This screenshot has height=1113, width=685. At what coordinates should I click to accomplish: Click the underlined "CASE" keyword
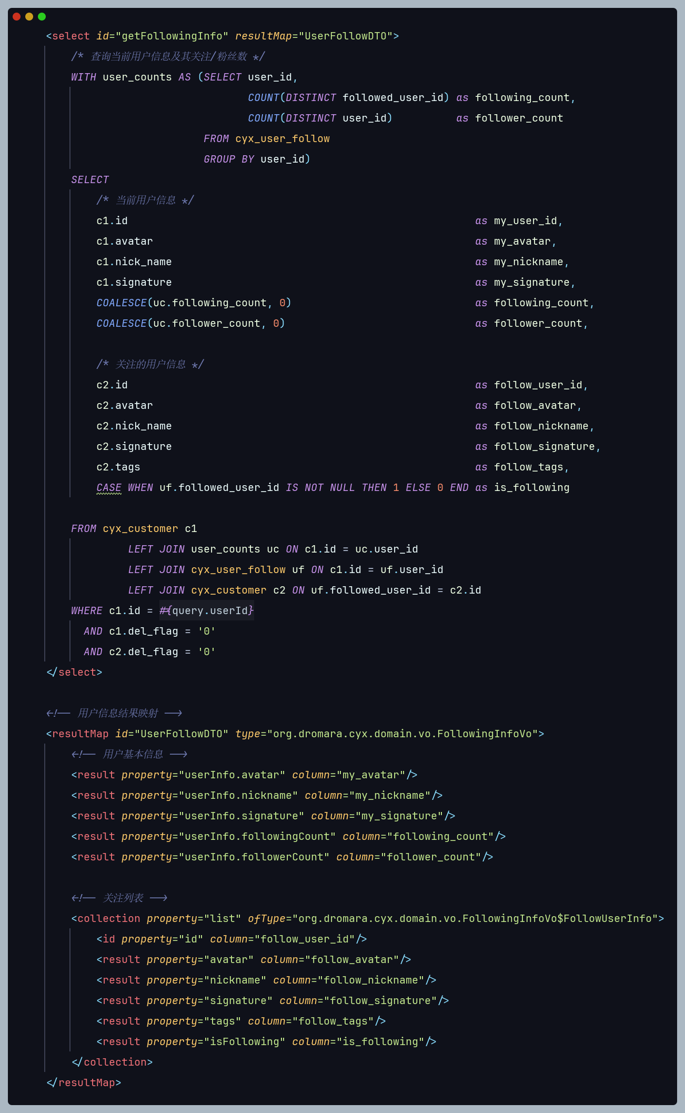109,487
